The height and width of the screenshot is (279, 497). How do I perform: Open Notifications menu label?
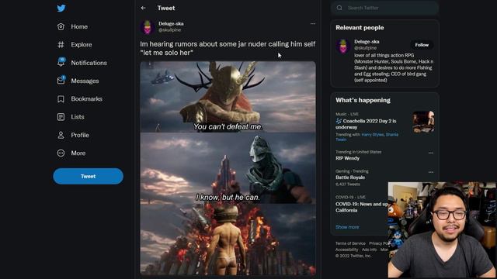[x=89, y=63]
